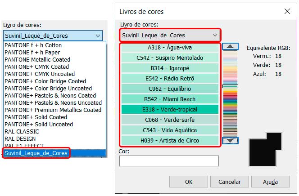
Task: Open the Livro de cores combo box in dialog
Action: tap(170, 35)
